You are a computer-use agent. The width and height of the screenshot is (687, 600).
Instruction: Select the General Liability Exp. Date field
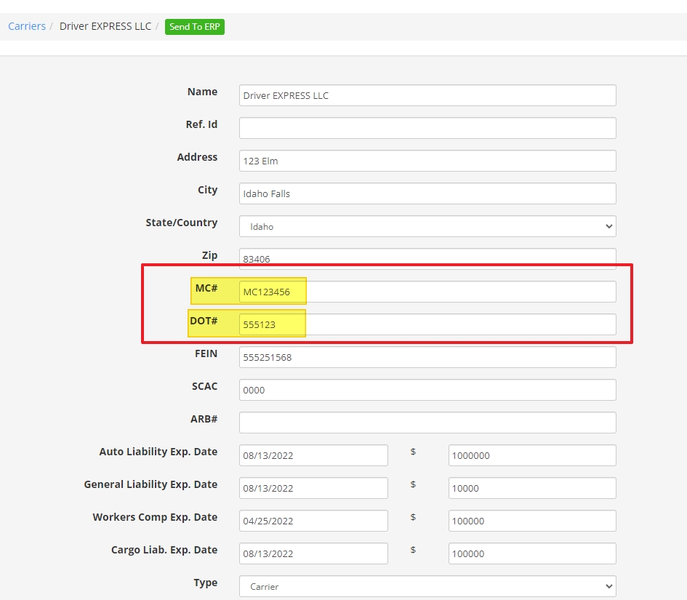pyautogui.click(x=313, y=488)
